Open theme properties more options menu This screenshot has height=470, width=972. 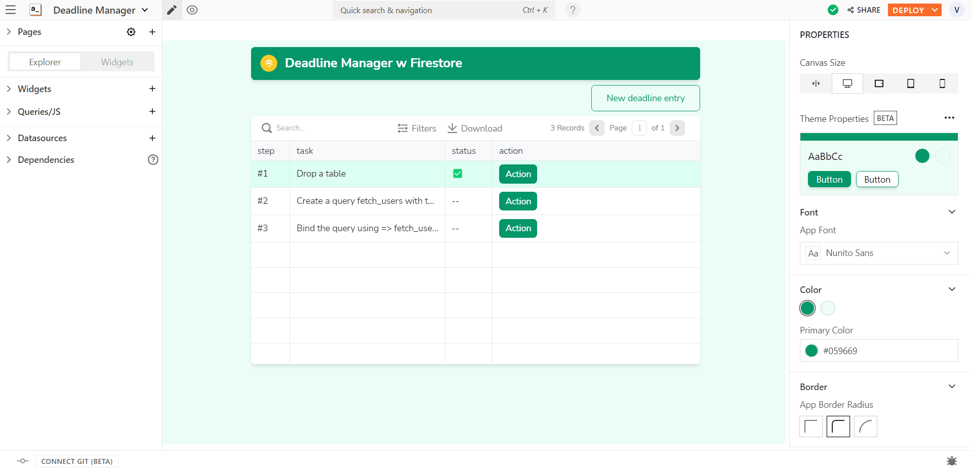[x=949, y=118]
